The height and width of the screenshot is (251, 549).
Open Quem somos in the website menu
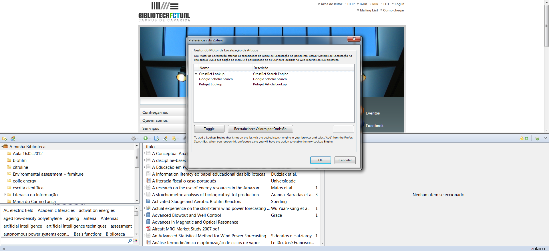pyautogui.click(x=155, y=121)
